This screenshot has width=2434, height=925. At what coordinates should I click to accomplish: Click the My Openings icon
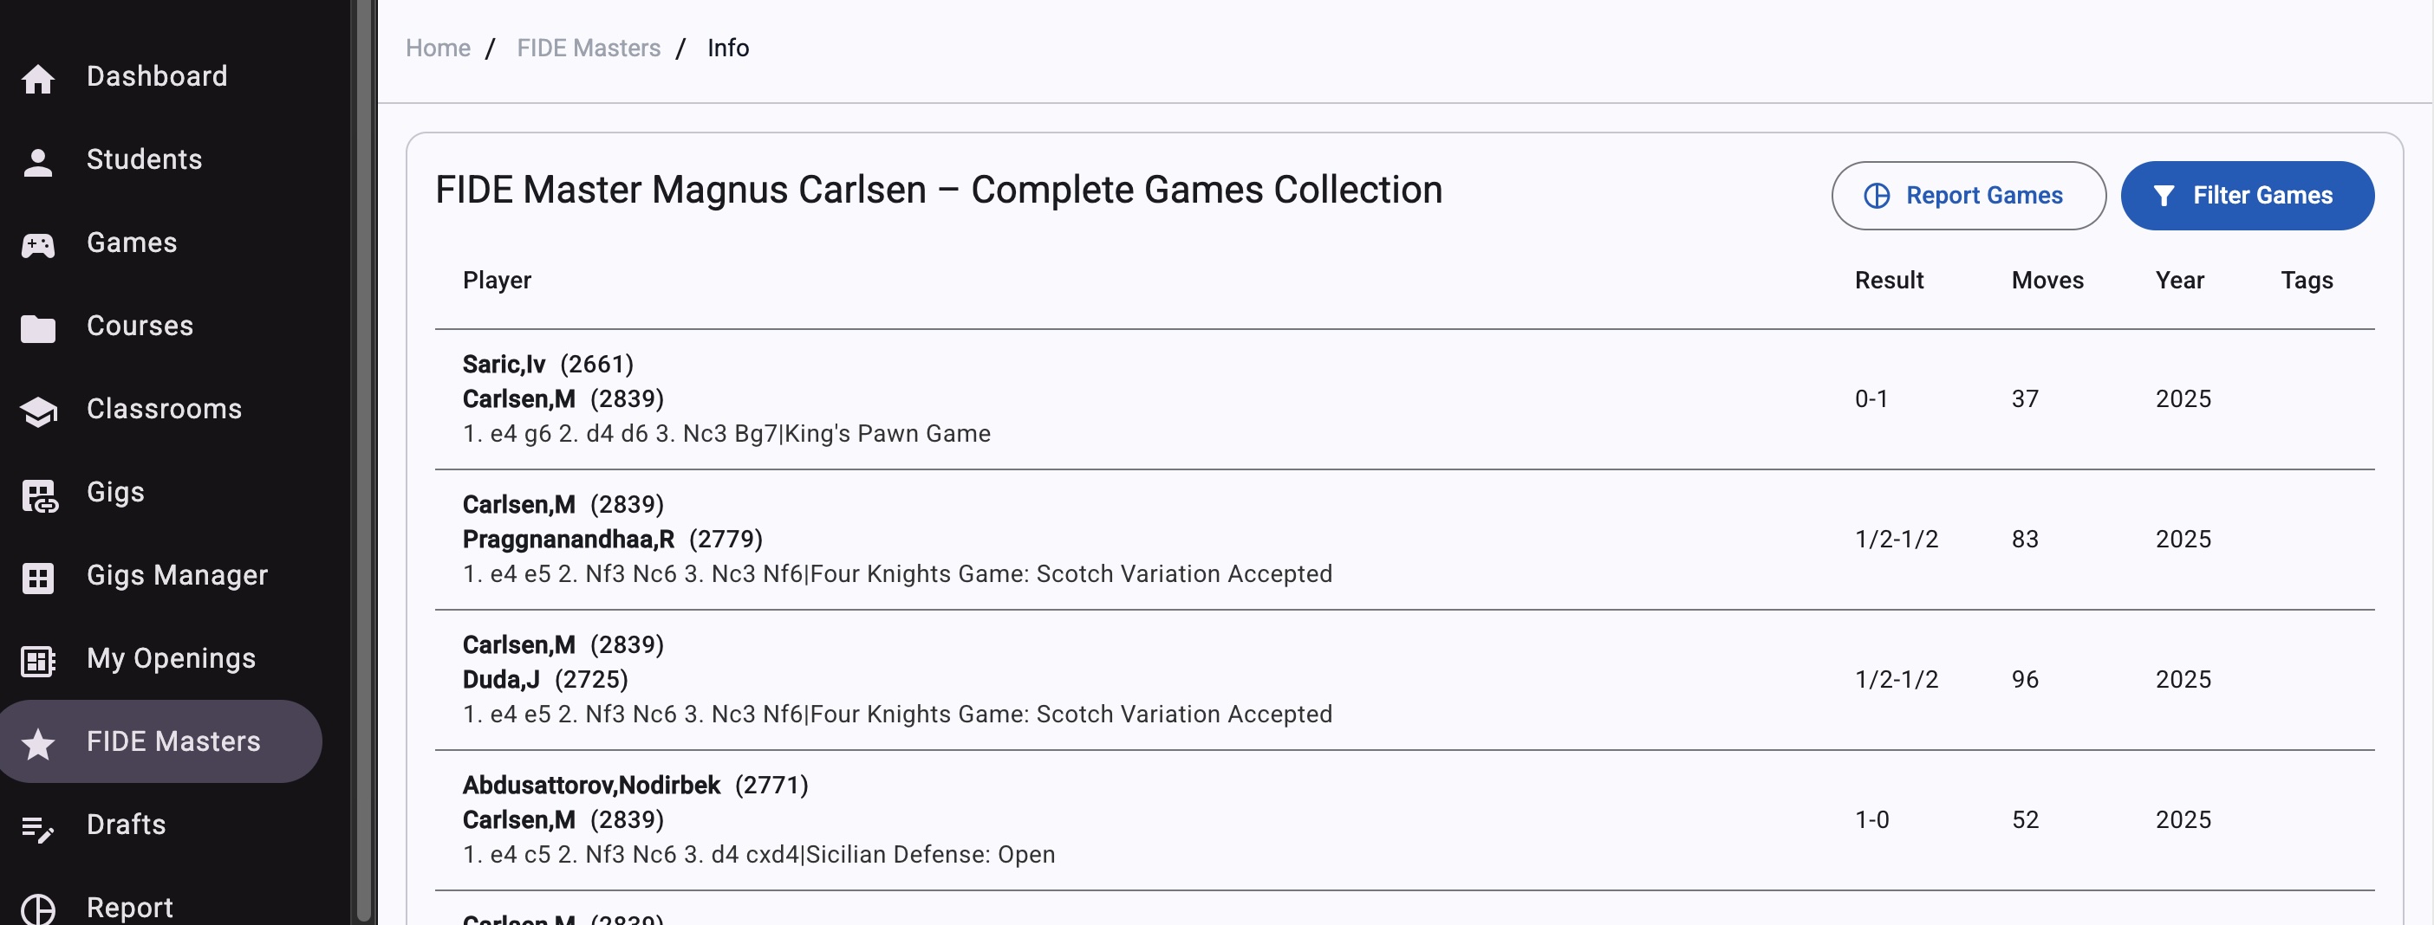[38, 660]
